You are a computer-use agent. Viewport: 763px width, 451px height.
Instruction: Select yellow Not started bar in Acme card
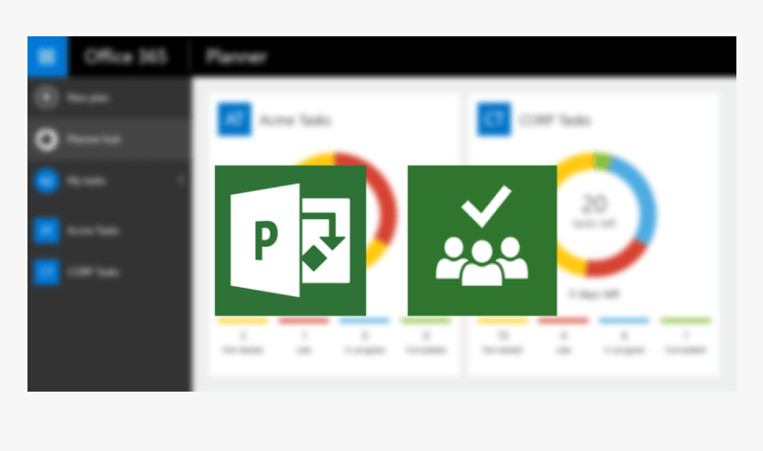tap(242, 321)
